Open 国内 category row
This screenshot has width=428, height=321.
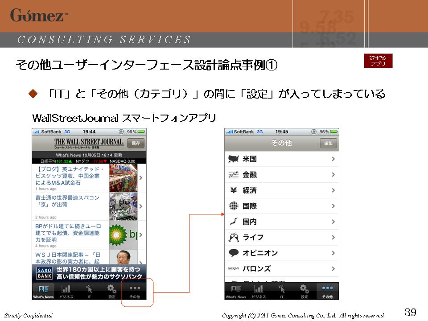281,222
